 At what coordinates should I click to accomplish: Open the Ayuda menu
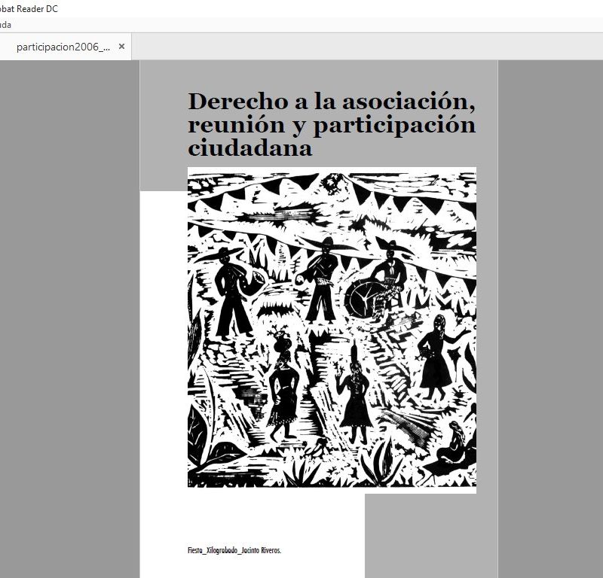click(x=6, y=25)
